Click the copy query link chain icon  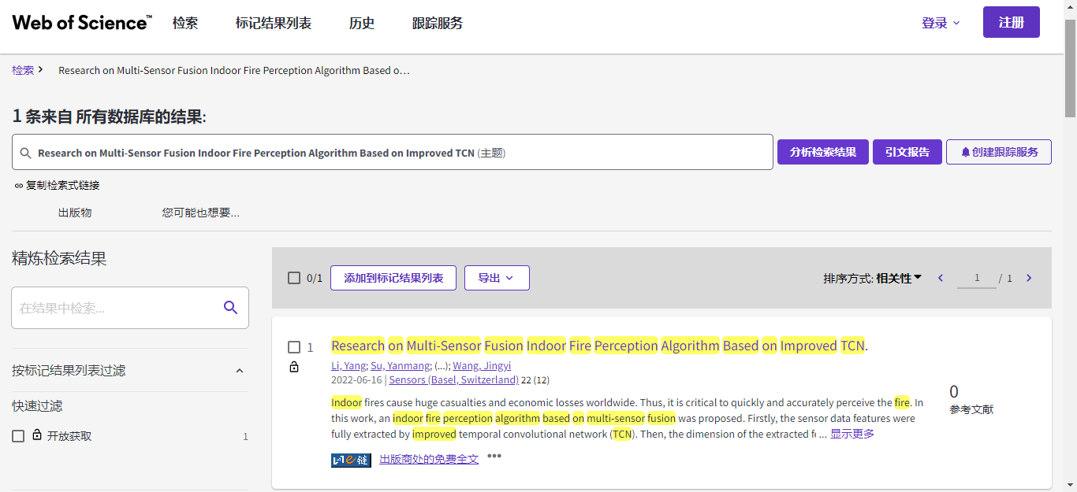(x=19, y=186)
